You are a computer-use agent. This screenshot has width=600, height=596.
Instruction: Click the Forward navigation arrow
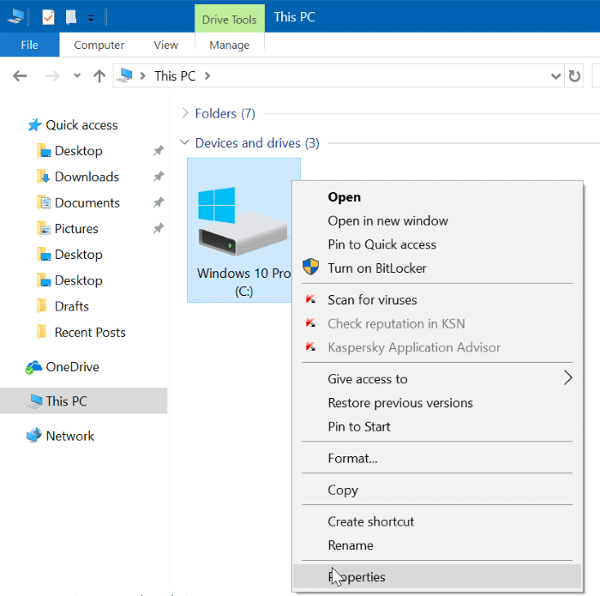click(x=52, y=75)
